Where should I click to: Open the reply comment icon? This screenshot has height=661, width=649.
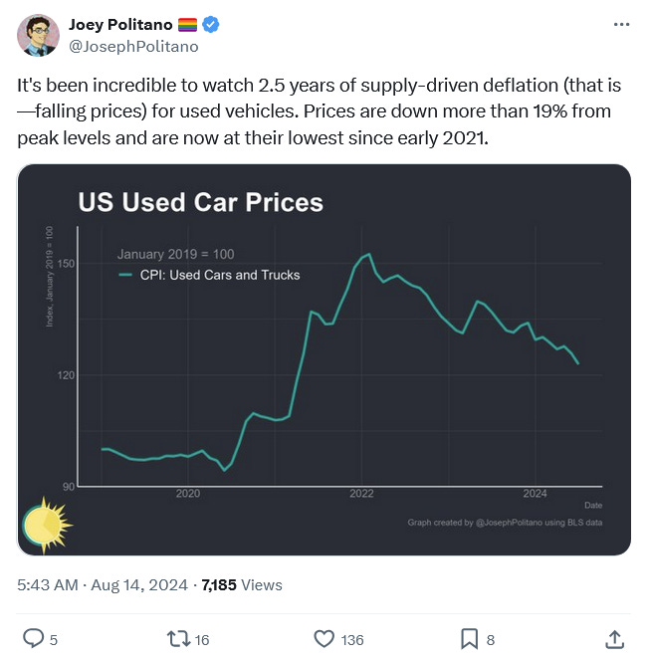(x=33, y=639)
